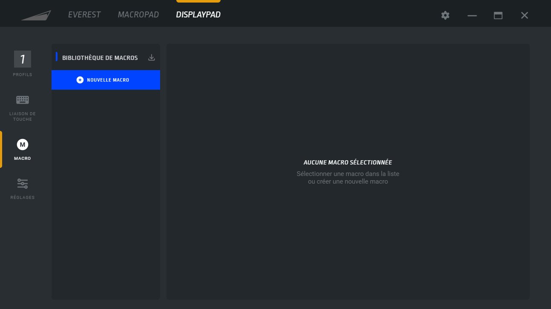Click the PROFILS label in the sidebar
Viewport: 551px width, 309px height.
click(x=23, y=75)
